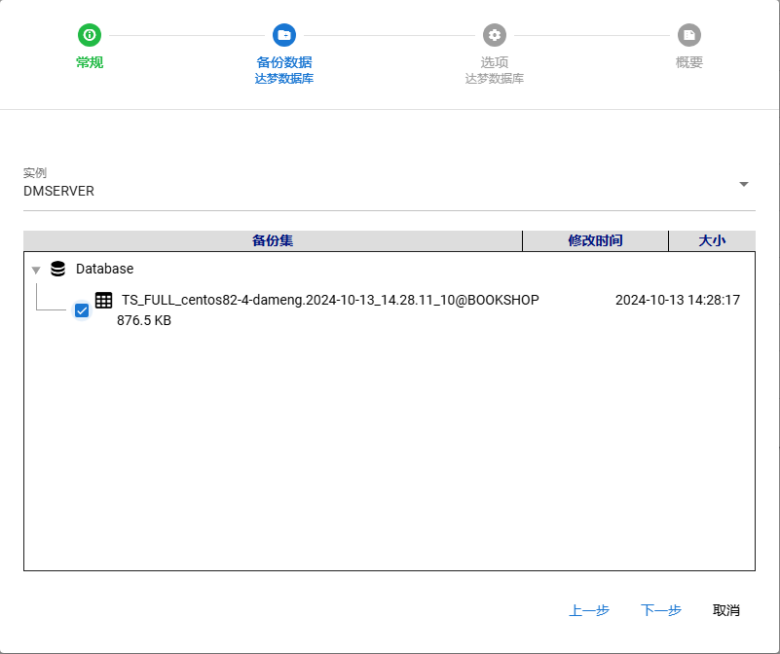Click the blue 备份数据 folder step icon

point(284,35)
